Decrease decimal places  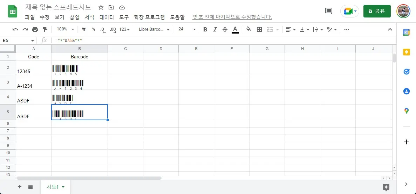click(x=103, y=29)
